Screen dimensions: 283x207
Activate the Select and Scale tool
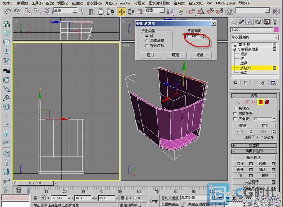[140, 12]
